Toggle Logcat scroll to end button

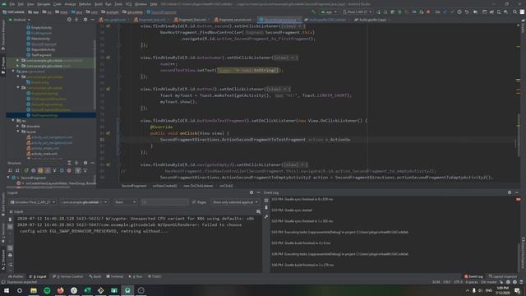(x=10, y=227)
